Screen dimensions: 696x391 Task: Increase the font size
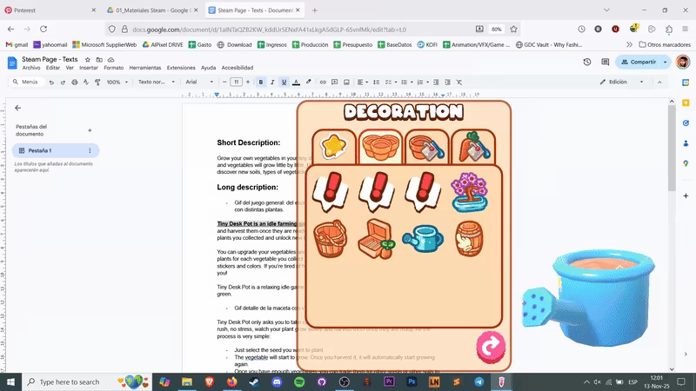click(x=248, y=82)
